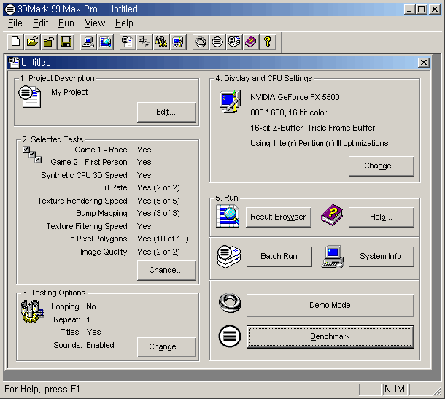
Task: Click the Project Description document icon in panel 1
Action: [30, 97]
